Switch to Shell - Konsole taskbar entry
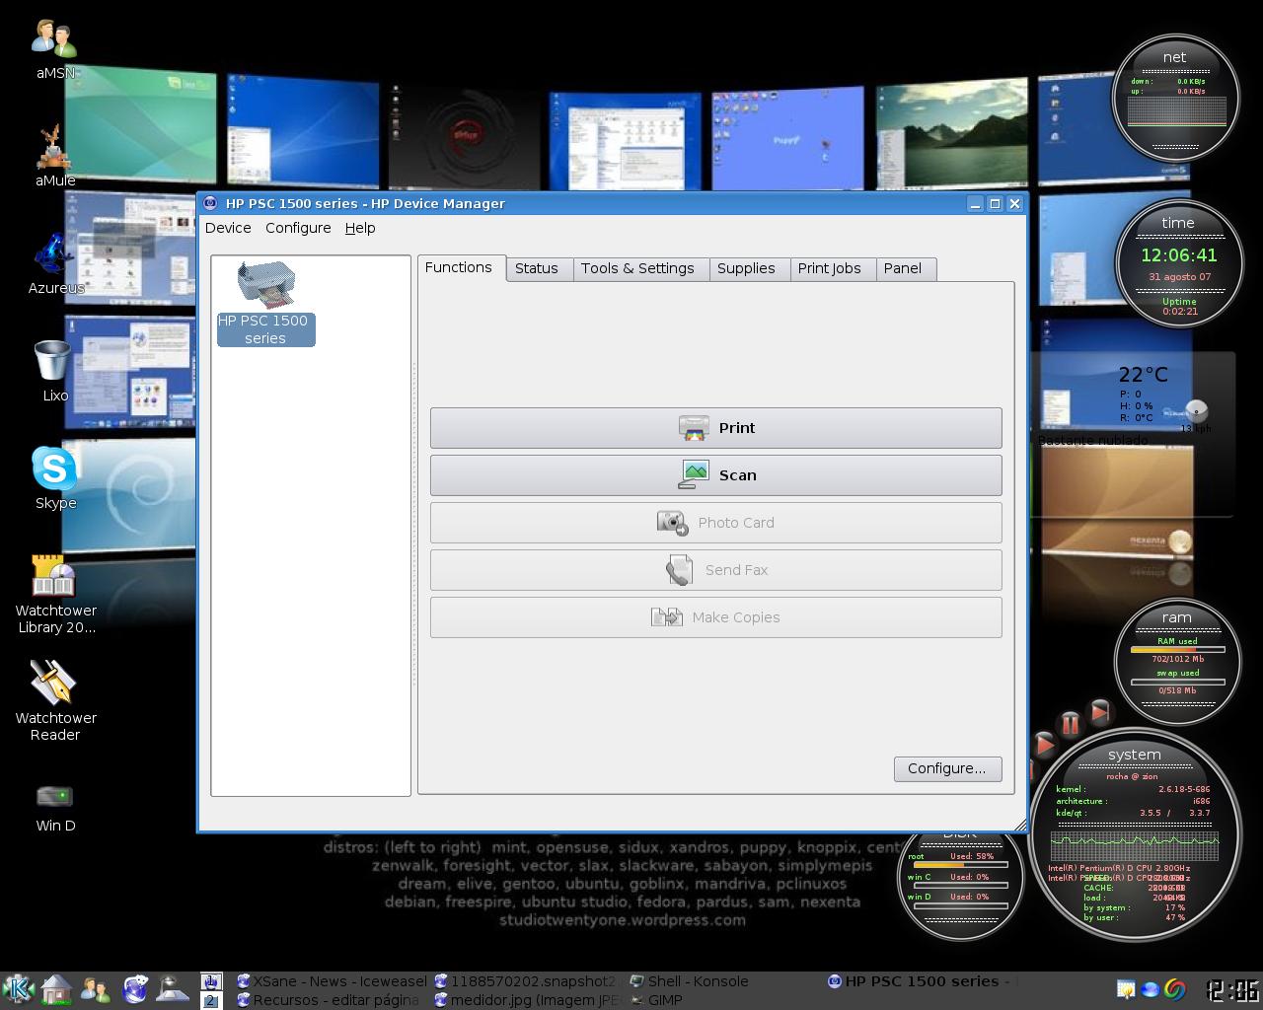This screenshot has height=1010, width=1263. [x=724, y=981]
